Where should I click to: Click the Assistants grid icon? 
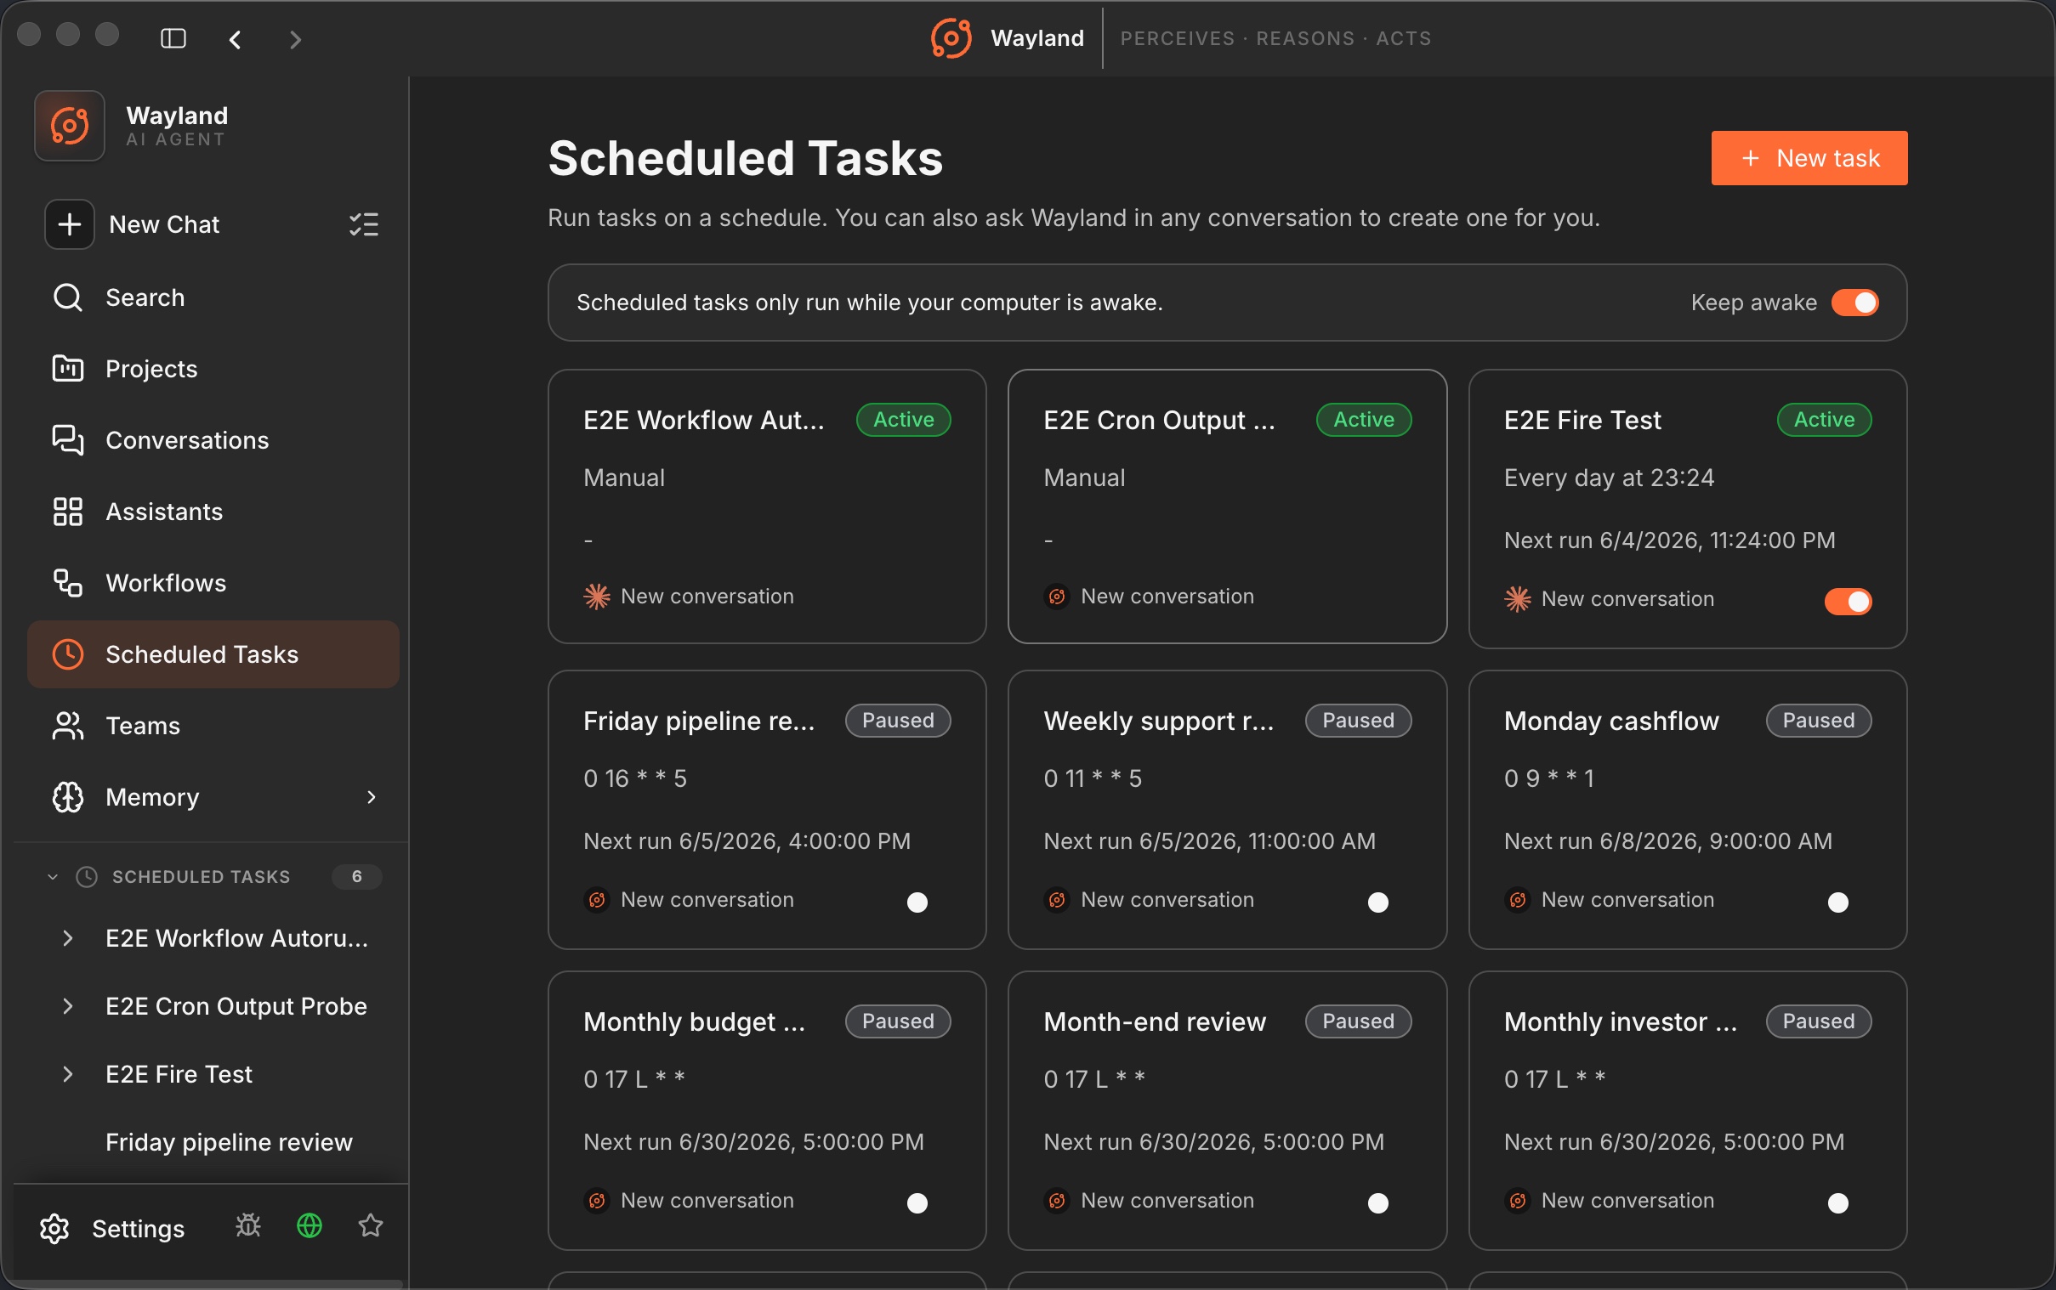[67, 512]
